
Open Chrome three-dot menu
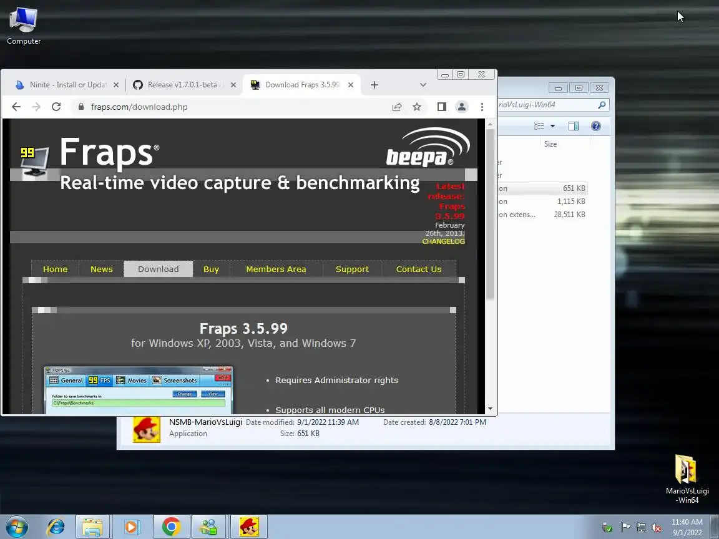(482, 107)
